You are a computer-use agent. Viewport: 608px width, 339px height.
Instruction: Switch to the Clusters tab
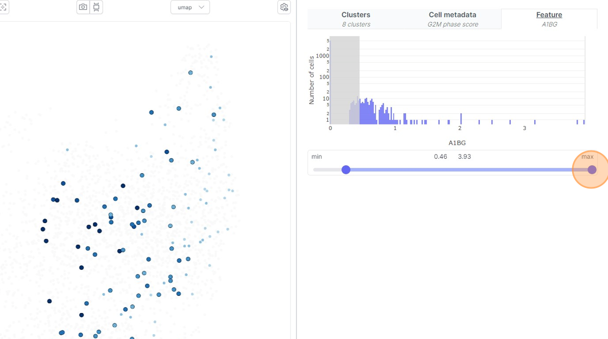pyautogui.click(x=356, y=19)
